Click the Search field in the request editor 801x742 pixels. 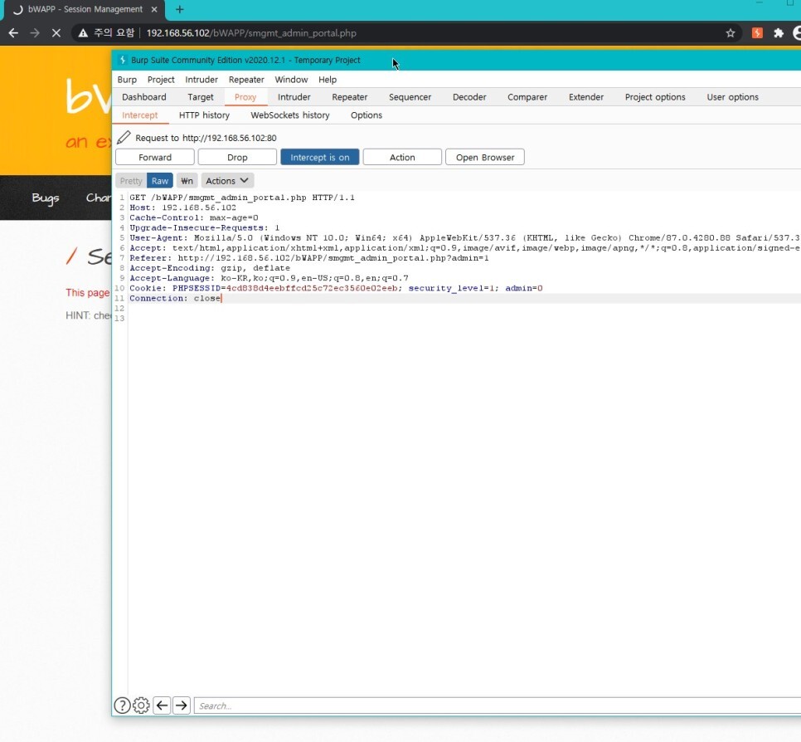pyautogui.click(x=497, y=705)
